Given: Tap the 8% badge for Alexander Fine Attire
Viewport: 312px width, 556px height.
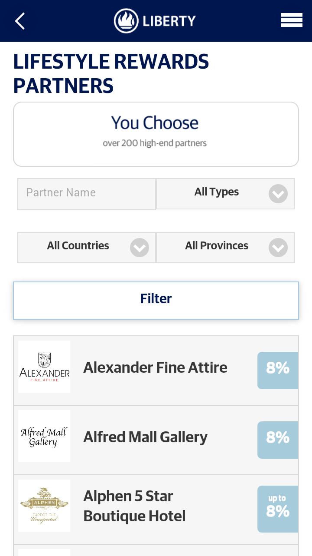Looking at the screenshot, I should (x=278, y=370).
